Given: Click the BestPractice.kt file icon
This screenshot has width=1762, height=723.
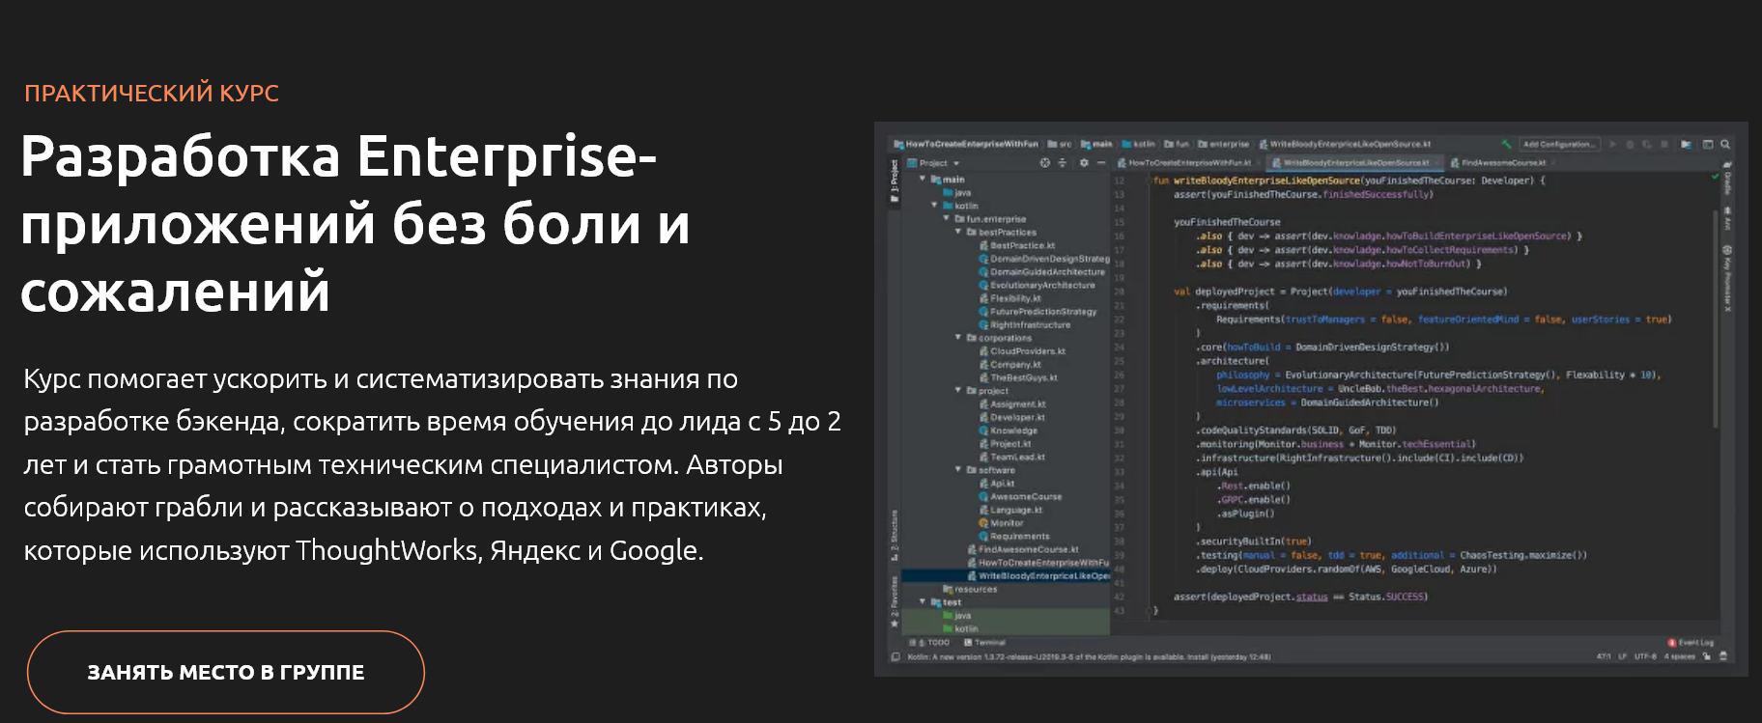Looking at the screenshot, I should [x=984, y=245].
